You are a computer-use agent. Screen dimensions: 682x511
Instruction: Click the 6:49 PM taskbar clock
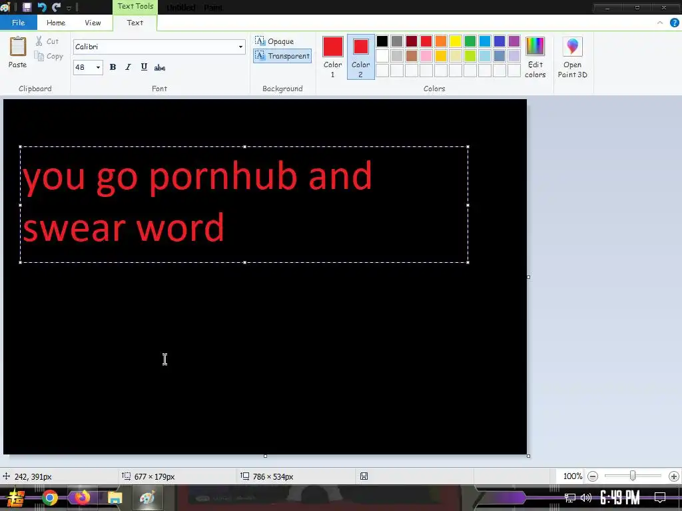[x=620, y=498]
